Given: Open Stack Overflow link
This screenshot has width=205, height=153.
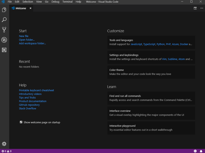Looking at the screenshot, I should (28, 108).
